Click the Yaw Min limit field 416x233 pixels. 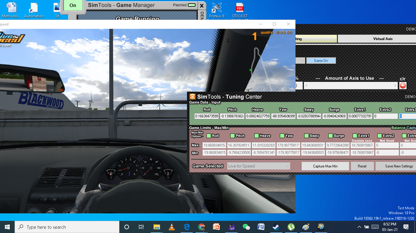[x=289, y=153]
